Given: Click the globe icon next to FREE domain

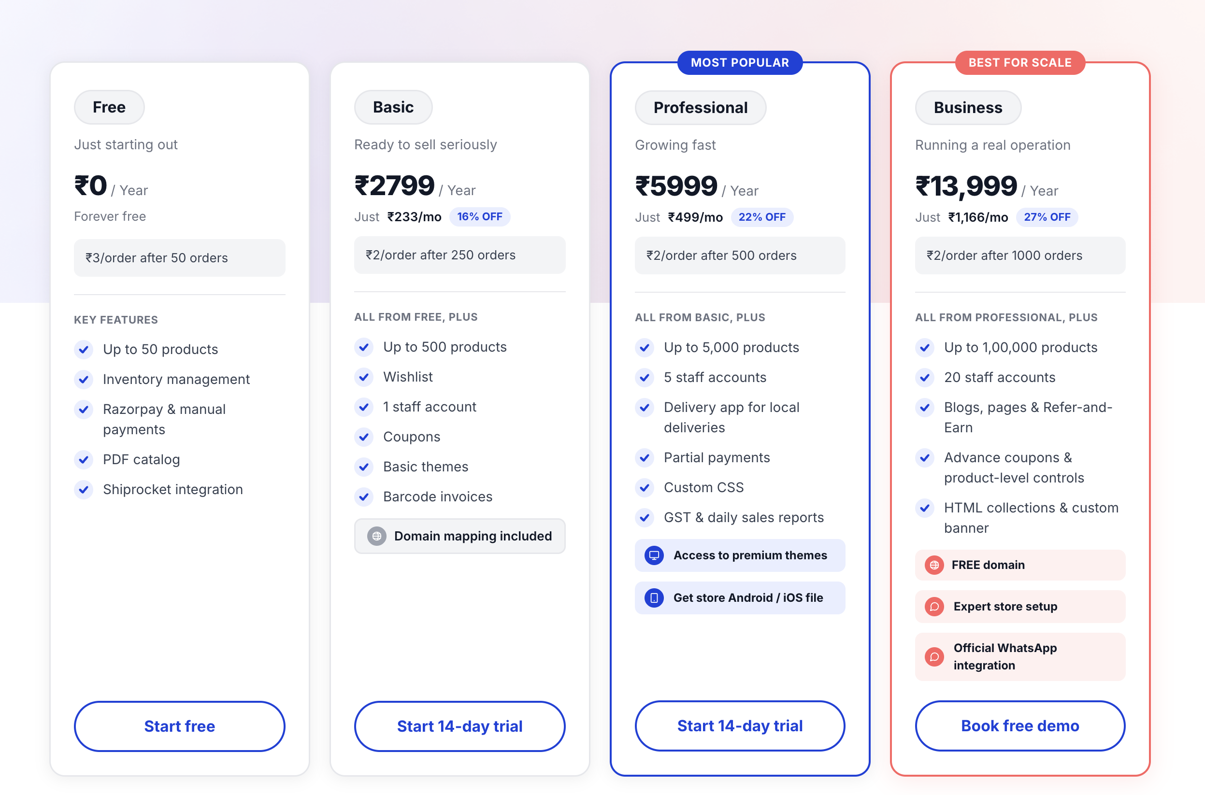Looking at the screenshot, I should click(935, 565).
